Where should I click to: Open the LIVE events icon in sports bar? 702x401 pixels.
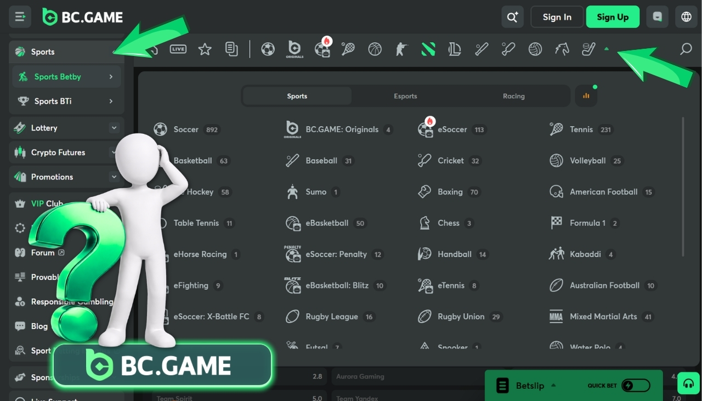178,49
